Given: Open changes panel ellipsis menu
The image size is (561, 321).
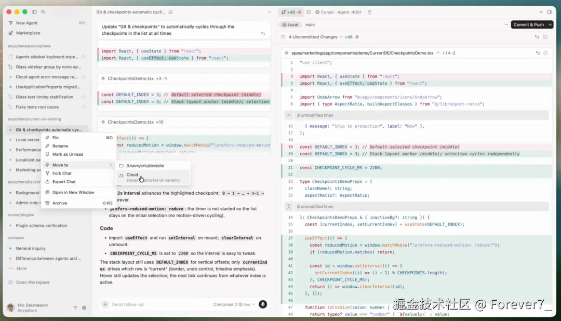Looking at the screenshot, I should tap(506, 25).
